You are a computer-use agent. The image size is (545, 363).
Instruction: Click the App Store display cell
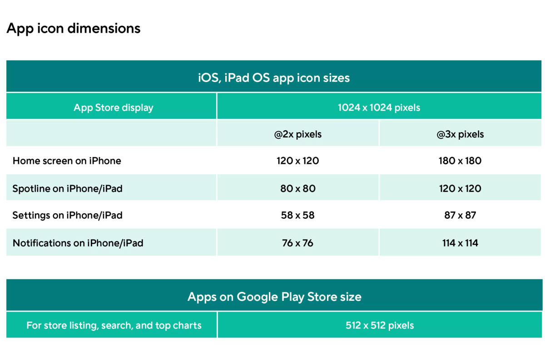click(114, 108)
